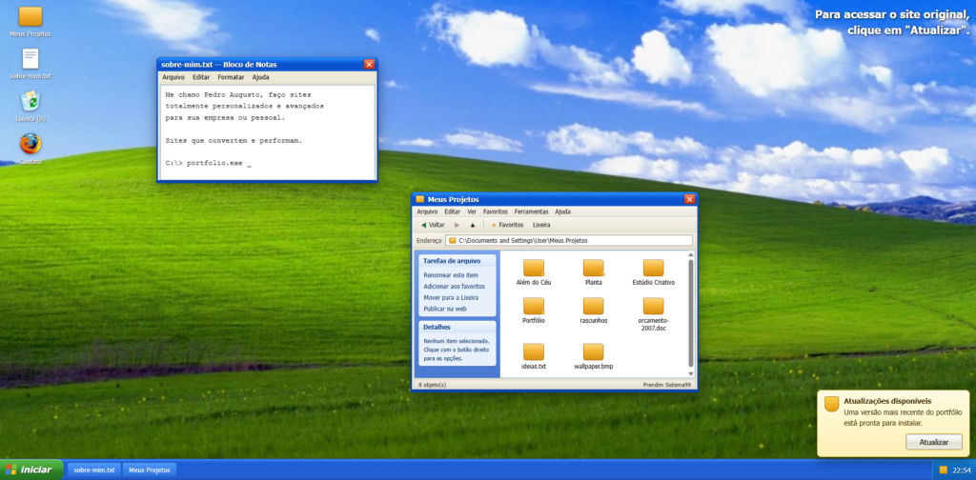Click Publicar na web link

tap(445, 309)
